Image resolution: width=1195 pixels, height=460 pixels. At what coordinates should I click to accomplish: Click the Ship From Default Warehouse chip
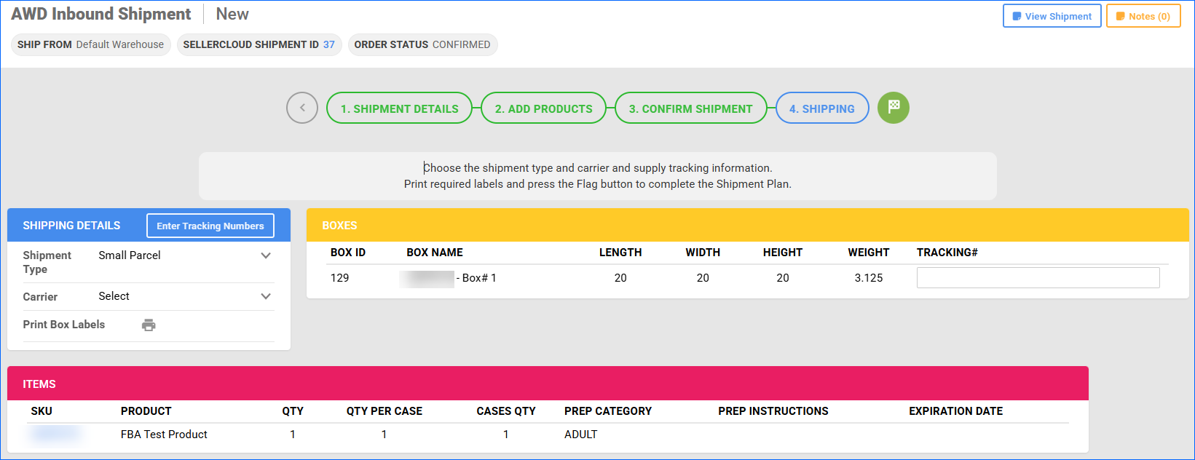(x=90, y=44)
